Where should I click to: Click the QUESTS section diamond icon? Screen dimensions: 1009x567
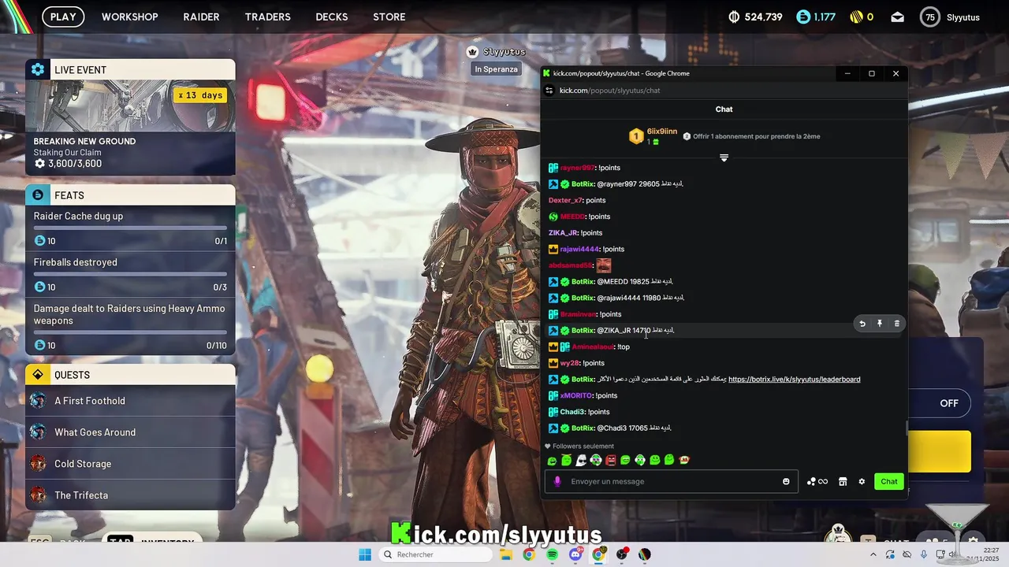[38, 374]
